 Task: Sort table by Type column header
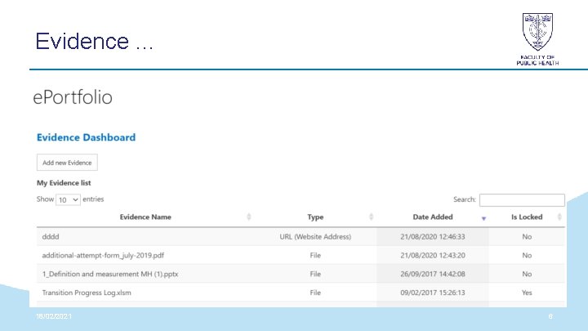315,217
